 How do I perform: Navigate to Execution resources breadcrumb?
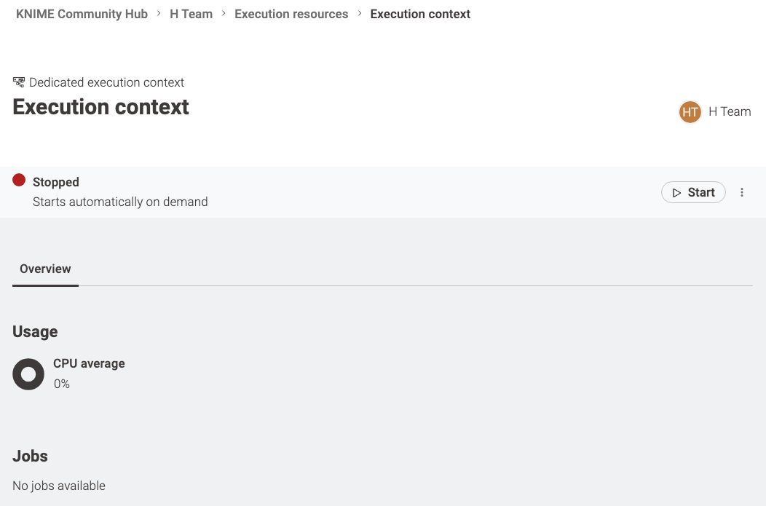point(291,14)
